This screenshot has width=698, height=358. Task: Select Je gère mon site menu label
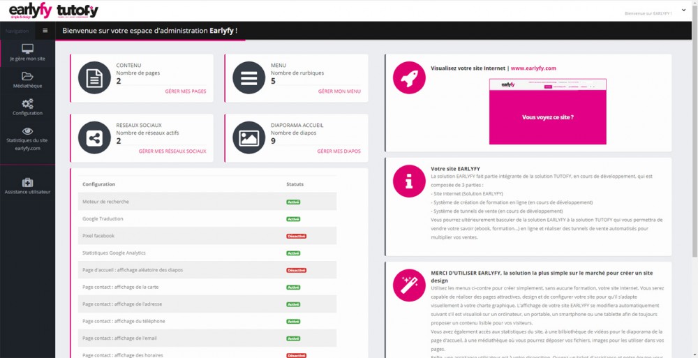(28, 59)
